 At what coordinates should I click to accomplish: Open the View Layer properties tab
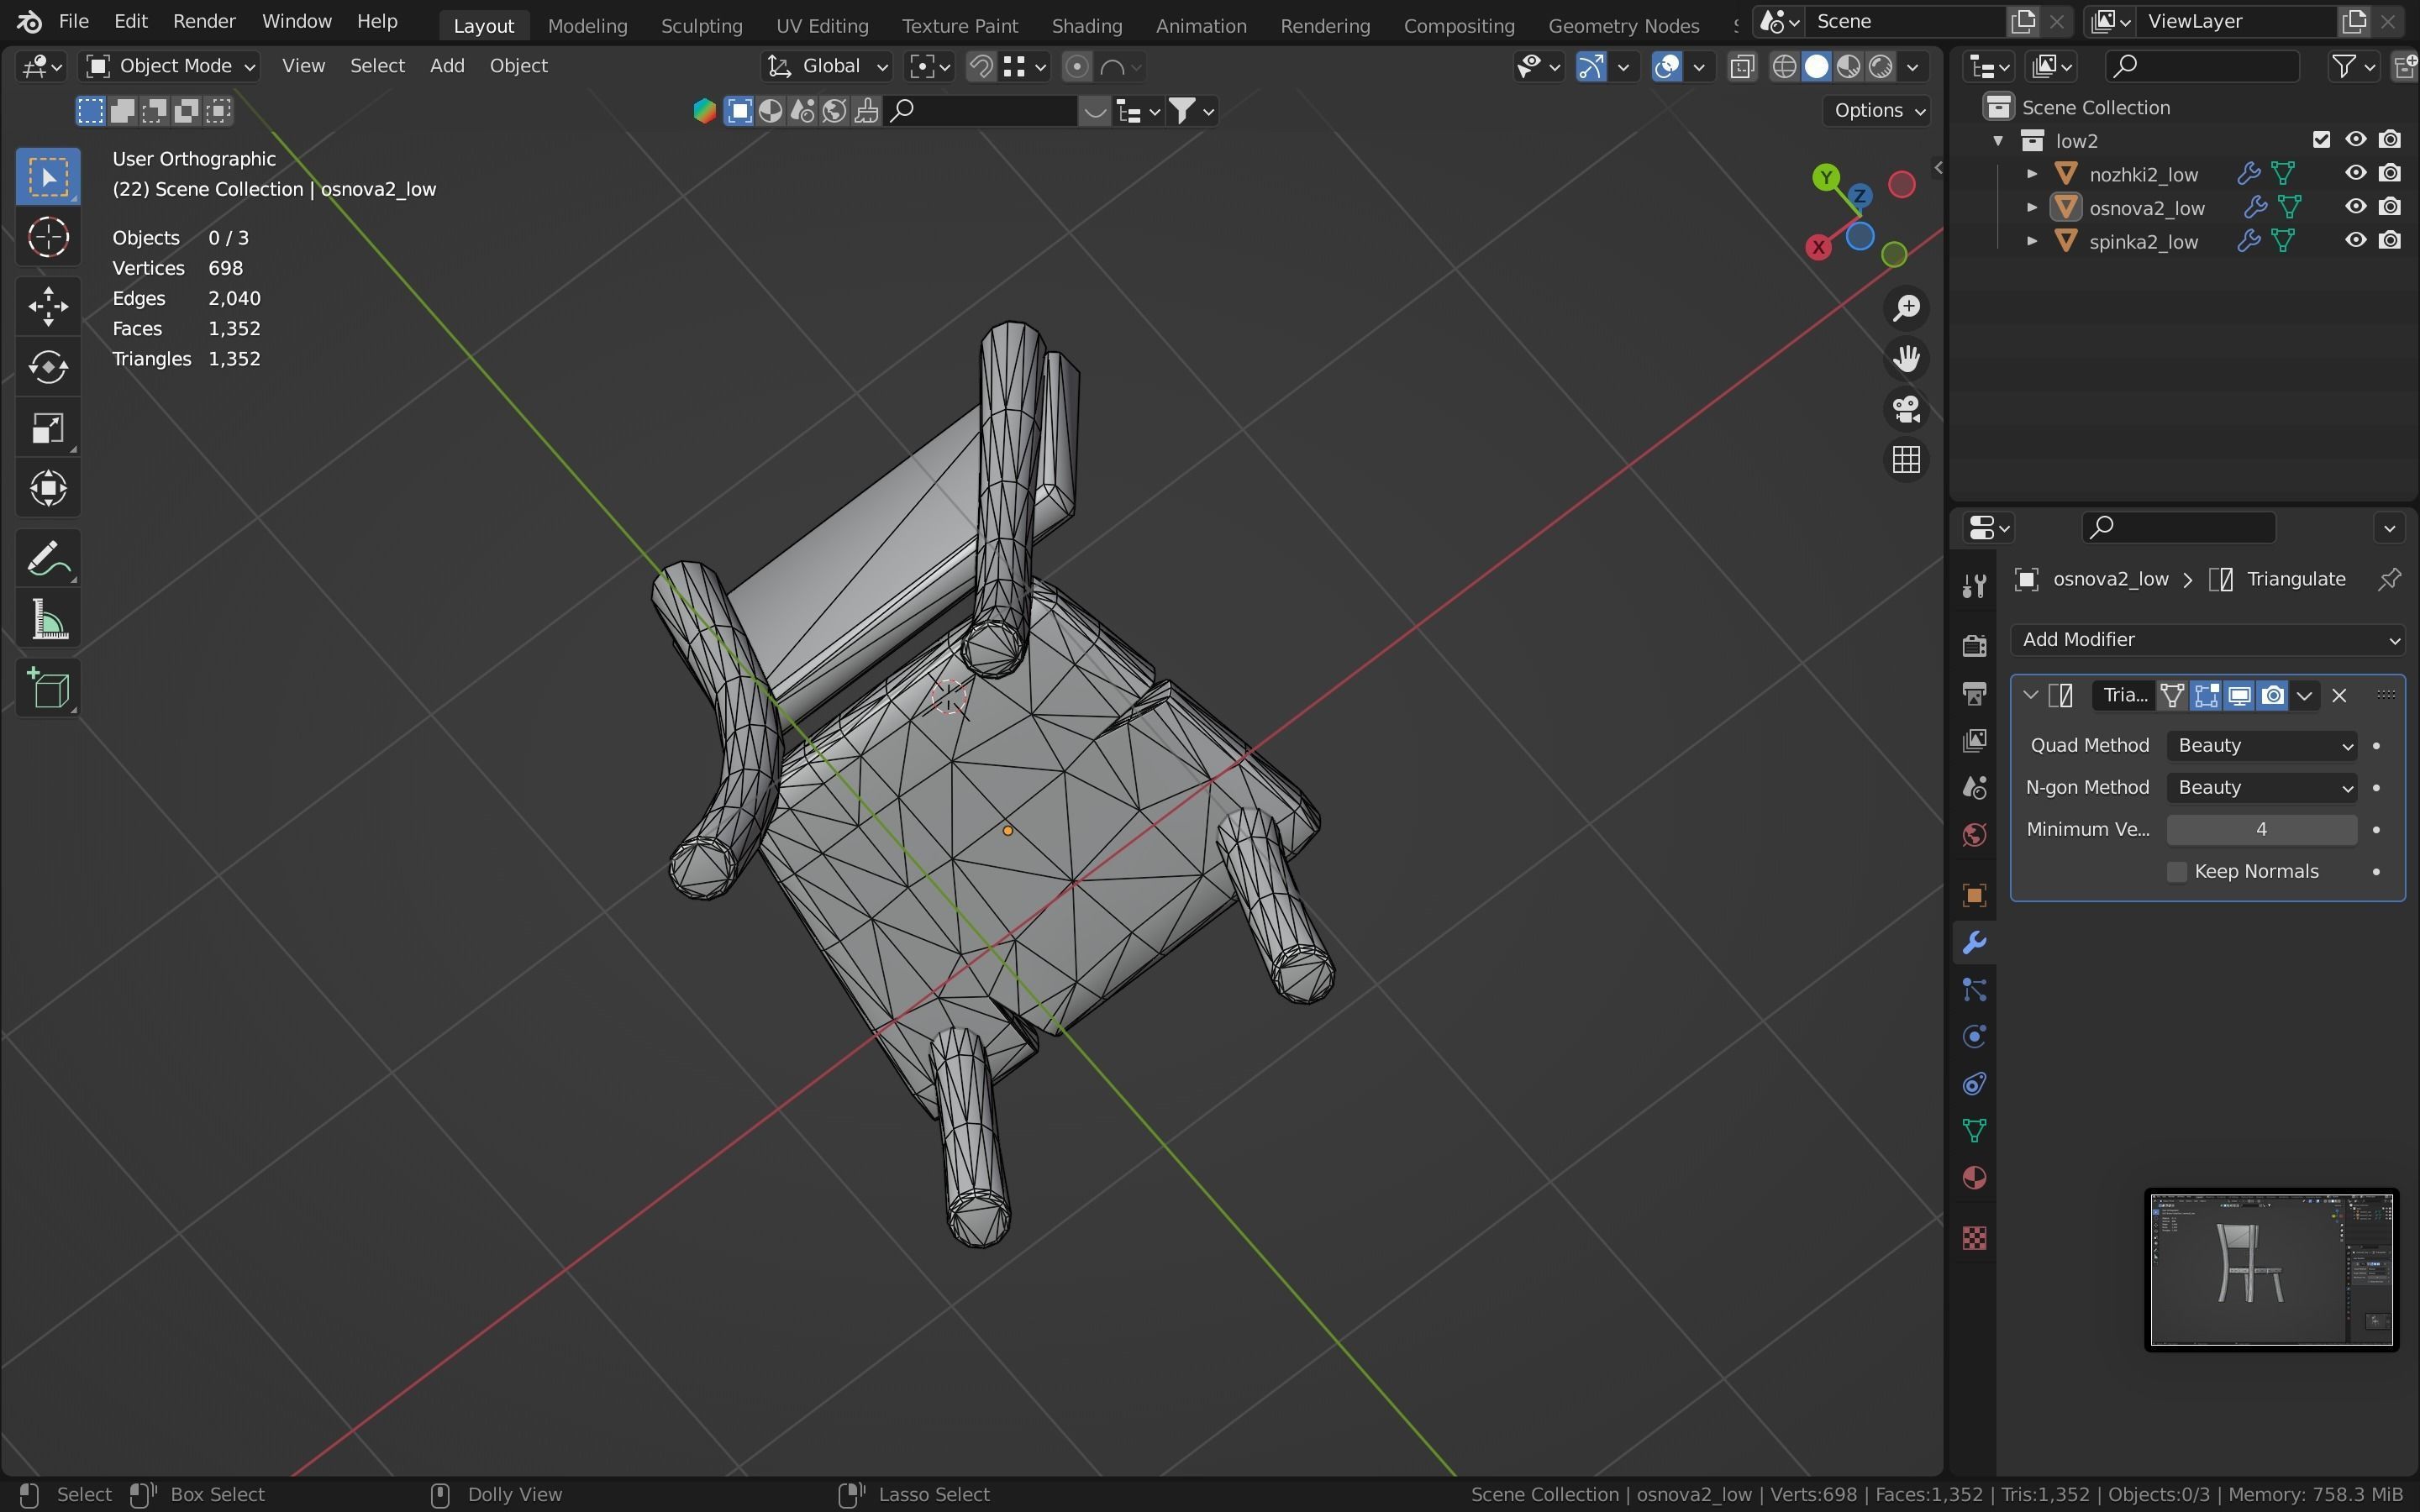tap(1974, 741)
